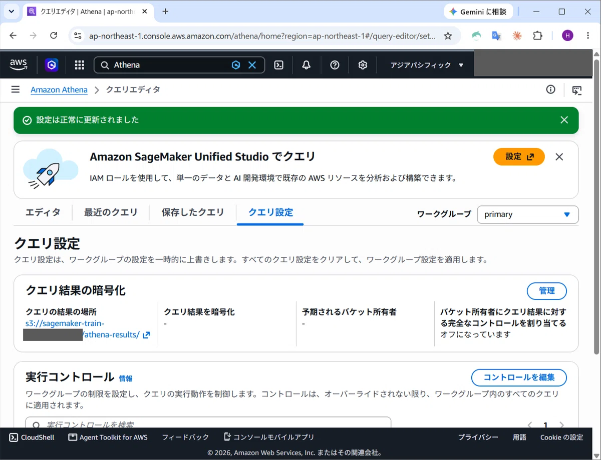Open Cookie の設定 in the footer

562,437
